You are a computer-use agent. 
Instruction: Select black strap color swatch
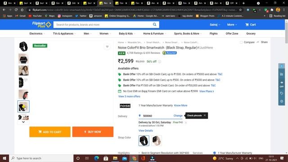[x=144, y=141]
